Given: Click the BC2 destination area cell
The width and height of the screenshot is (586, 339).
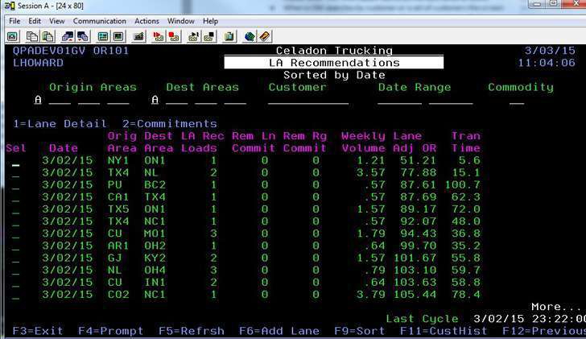Looking at the screenshot, I should click(x=155, y=185).
